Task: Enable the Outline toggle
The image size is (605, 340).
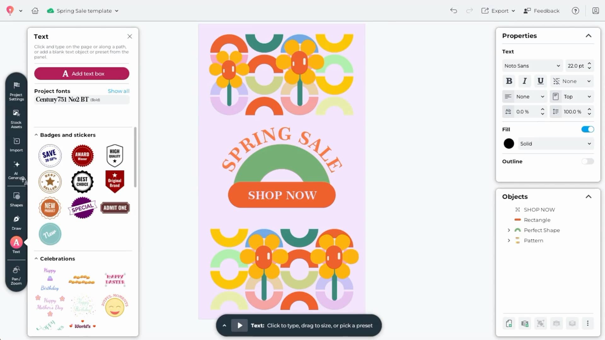Action: coord(587,161)
